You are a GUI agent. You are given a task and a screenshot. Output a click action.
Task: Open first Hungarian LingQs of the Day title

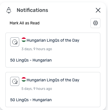[x=53, y=40]
